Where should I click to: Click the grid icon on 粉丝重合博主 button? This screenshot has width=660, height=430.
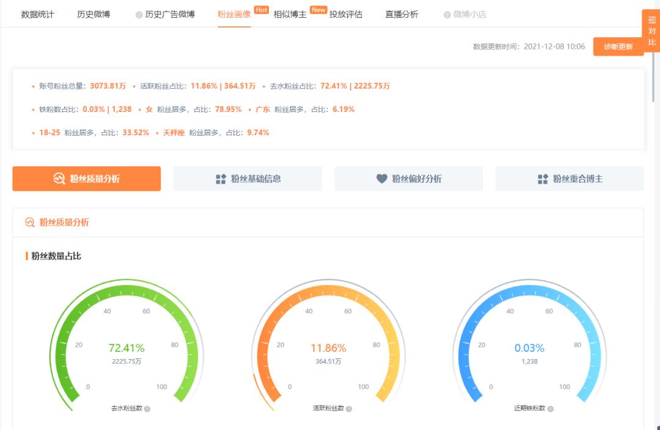(x=541, y=179)
